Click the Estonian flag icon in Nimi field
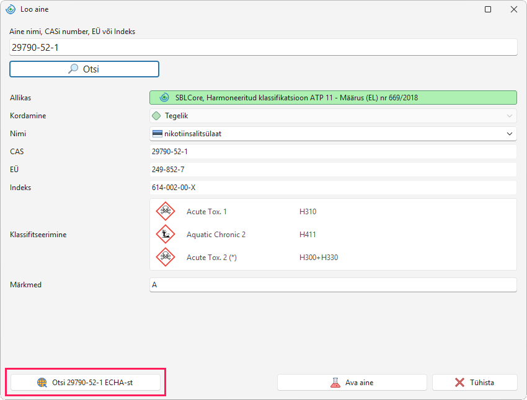Viewport: 527px width, 400px height. click(157, 134)
